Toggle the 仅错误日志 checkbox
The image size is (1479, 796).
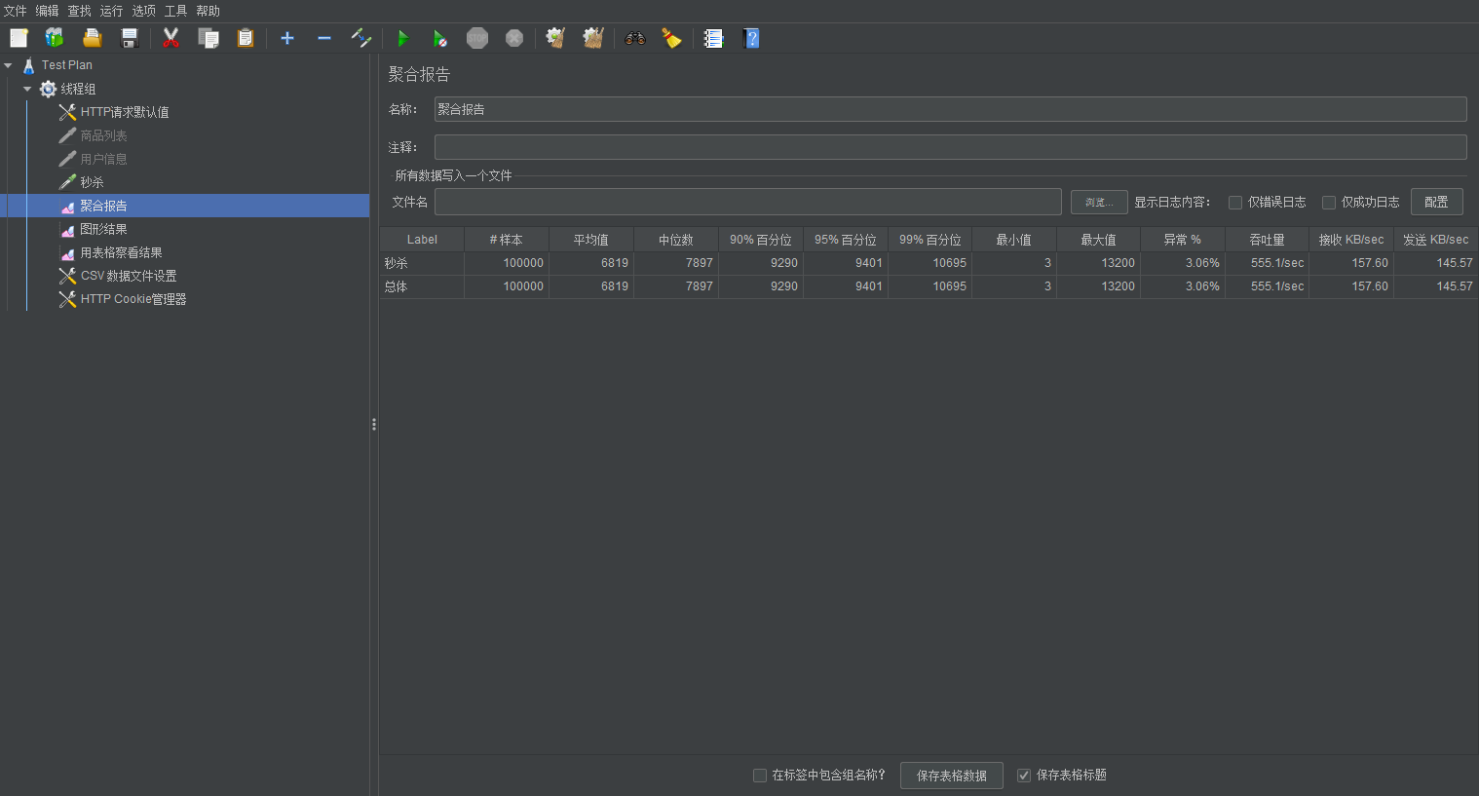click(1235, 203)
